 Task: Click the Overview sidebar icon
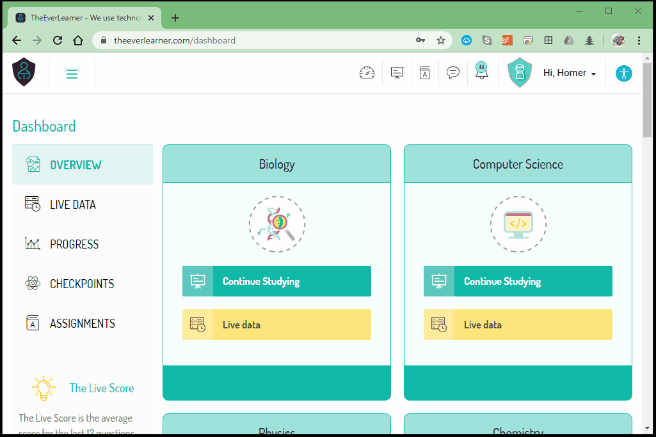33,164
